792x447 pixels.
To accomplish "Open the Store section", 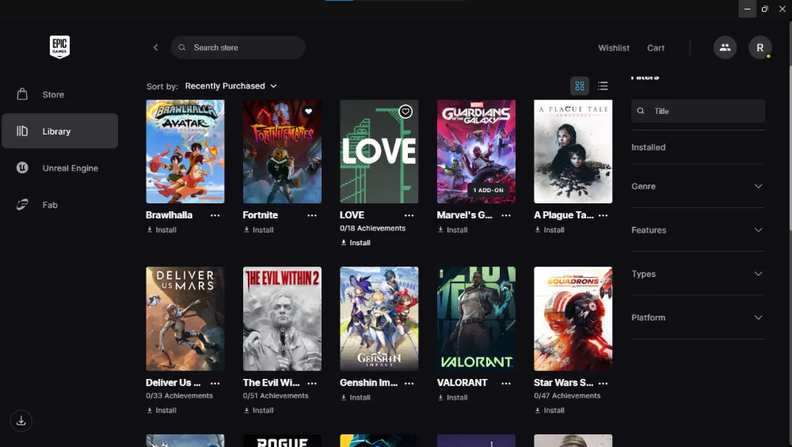I will tap(59, 94).
